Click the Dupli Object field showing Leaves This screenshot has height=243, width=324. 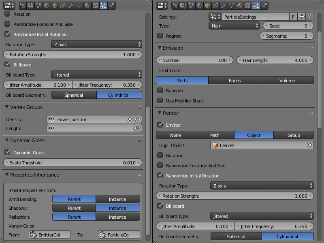tap(259, 145)
